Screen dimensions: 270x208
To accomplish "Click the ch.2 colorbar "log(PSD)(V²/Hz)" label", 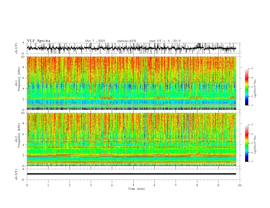I will pos(255,145).
